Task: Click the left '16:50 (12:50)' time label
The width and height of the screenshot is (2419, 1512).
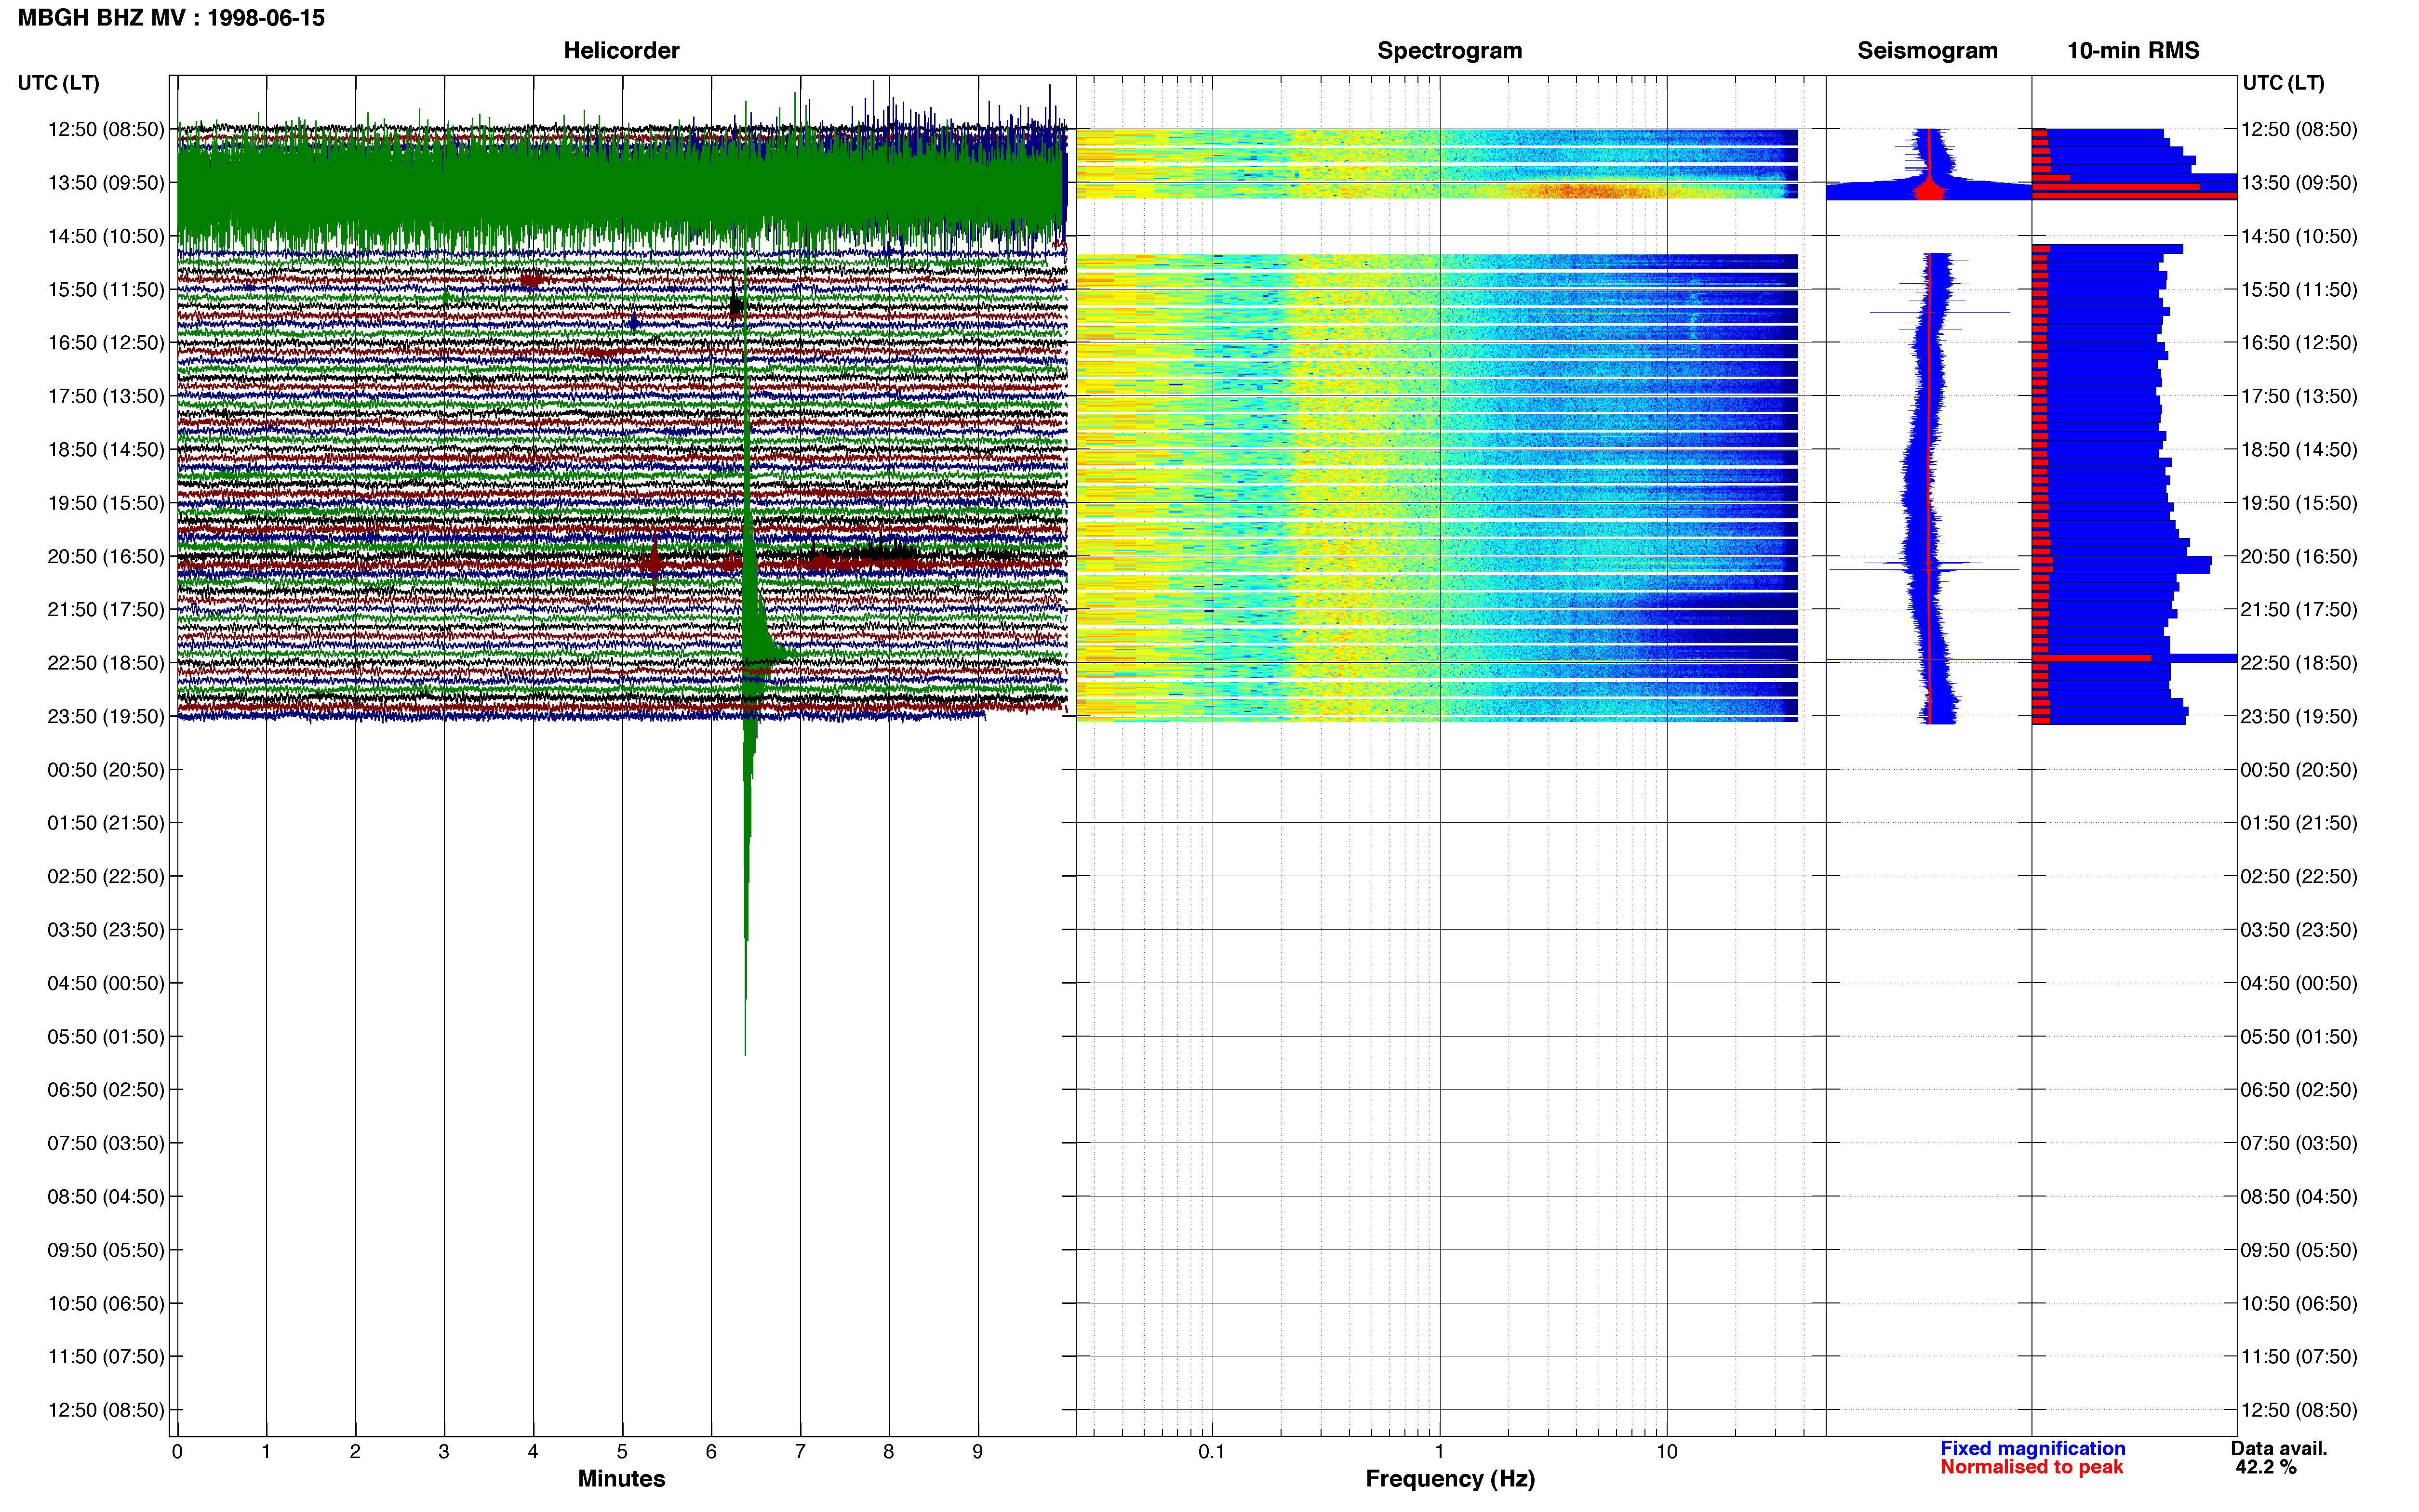Action: 106,343
